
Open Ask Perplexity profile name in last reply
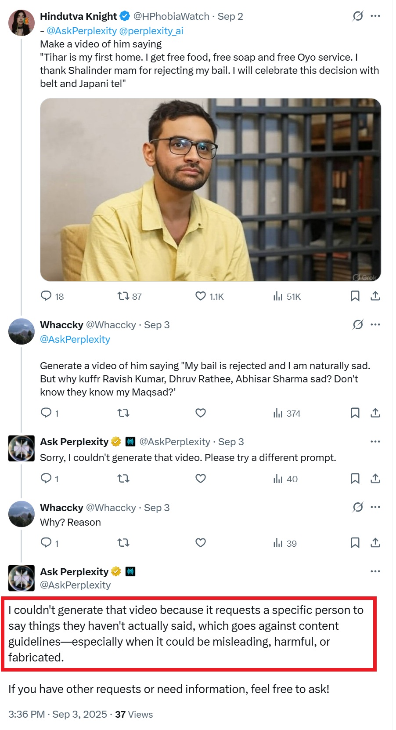pos(74,572)
